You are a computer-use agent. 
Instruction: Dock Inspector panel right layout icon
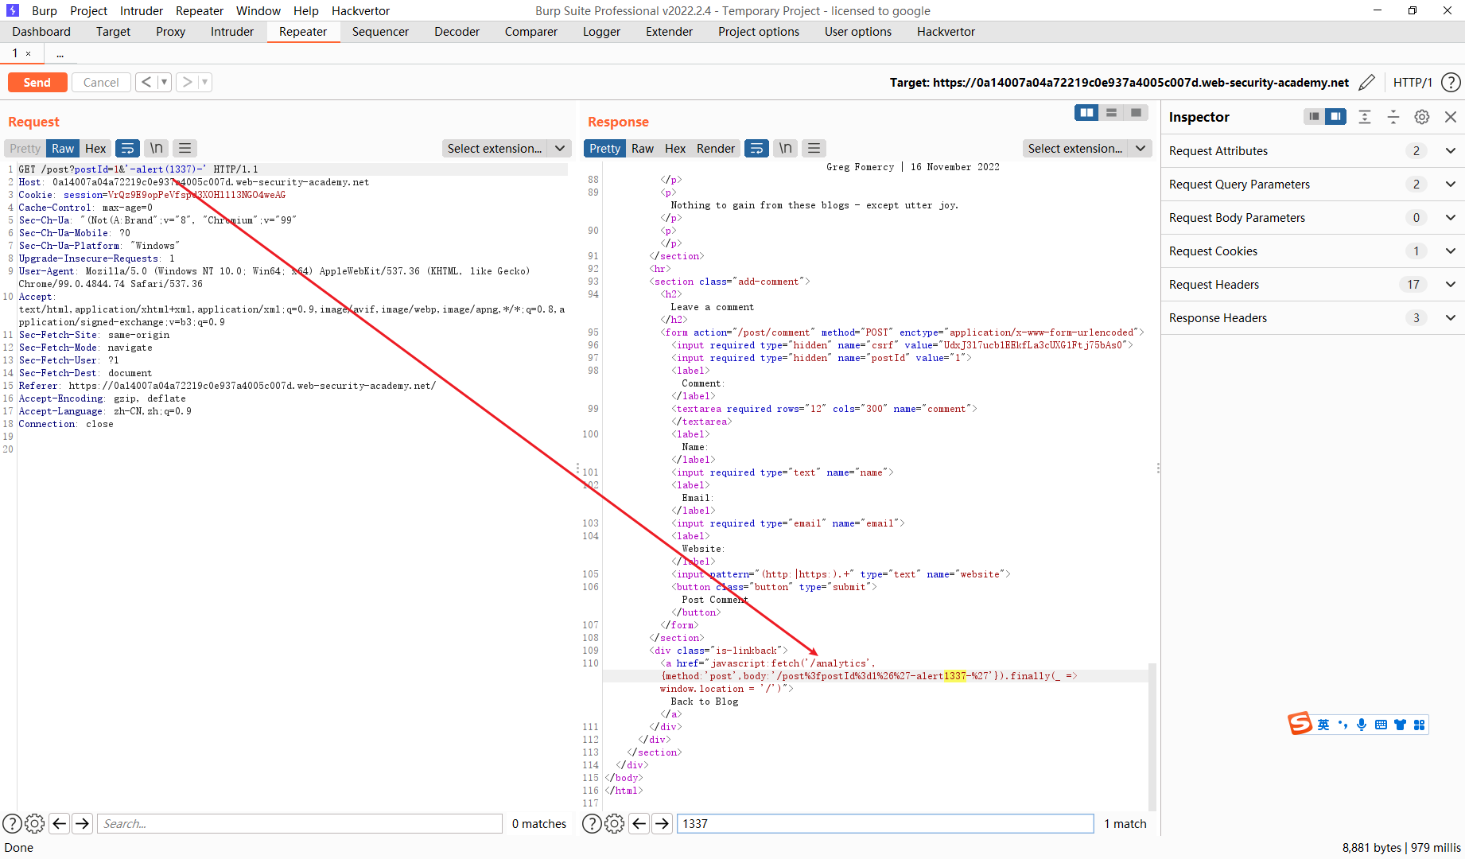(x=1335, y=117)
